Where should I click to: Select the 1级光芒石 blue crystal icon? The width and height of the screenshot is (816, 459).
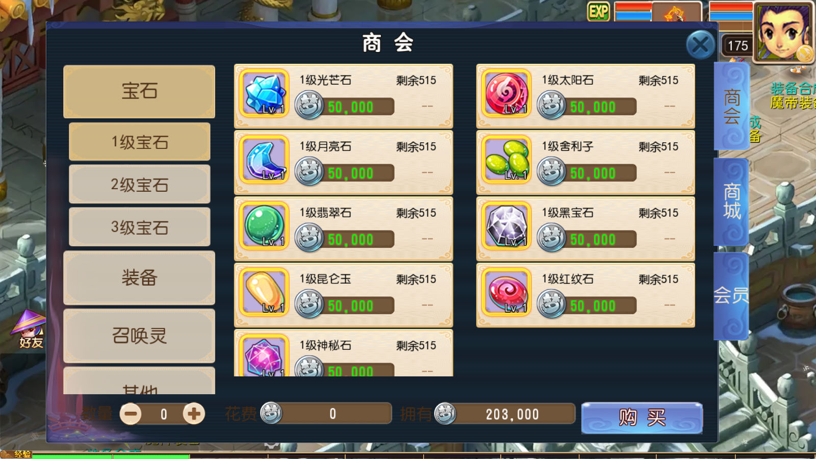tap(264, 94)
